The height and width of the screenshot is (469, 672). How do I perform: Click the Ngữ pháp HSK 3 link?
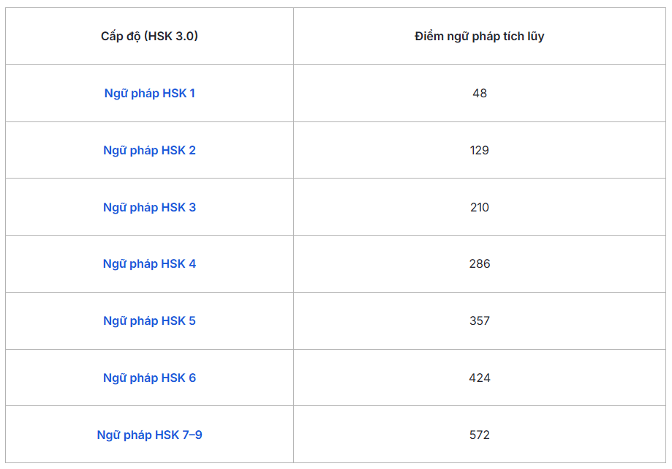click(149, 208)
